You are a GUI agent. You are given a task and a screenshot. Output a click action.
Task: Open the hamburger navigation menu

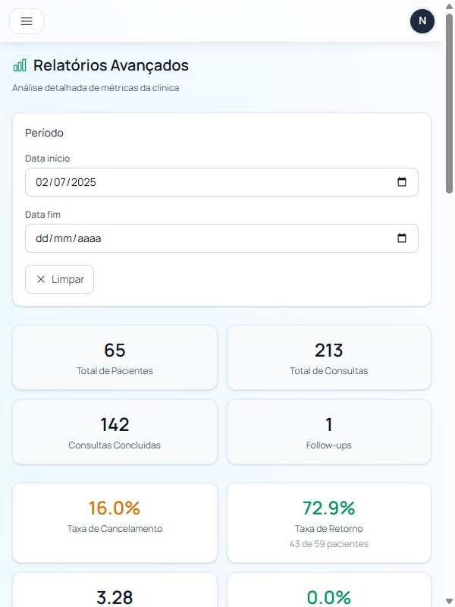tap(27, 21)
